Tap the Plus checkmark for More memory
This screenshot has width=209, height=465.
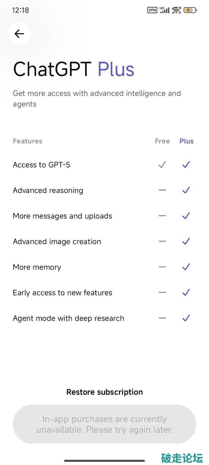pos(186,267)
